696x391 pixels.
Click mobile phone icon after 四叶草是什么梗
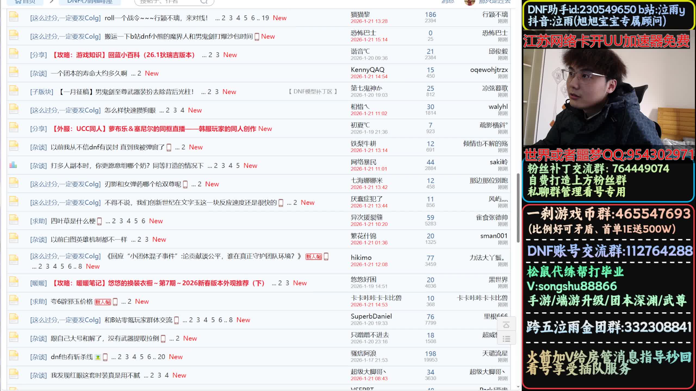(x=100, y=221)
